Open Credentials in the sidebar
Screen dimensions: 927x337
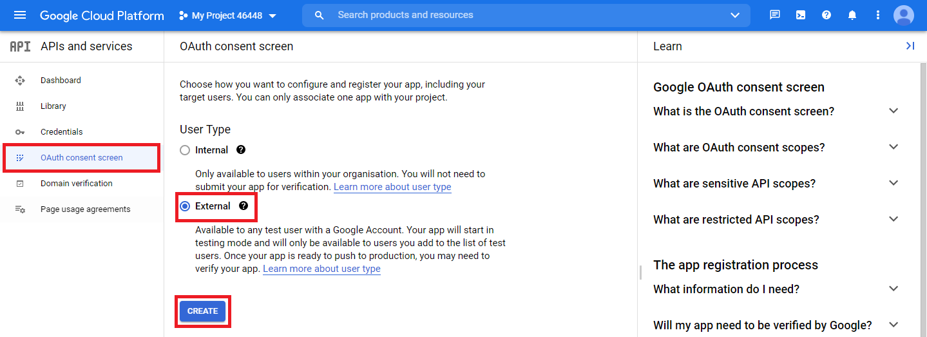[82, 132]
